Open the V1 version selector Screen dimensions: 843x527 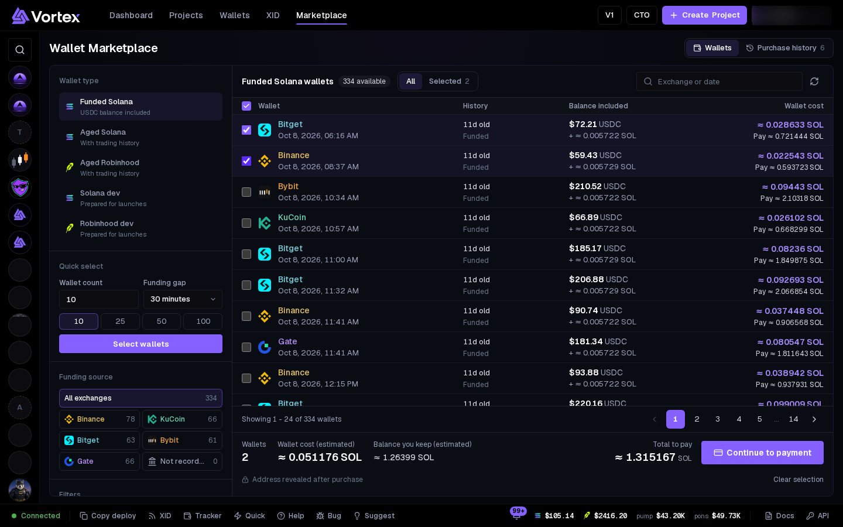[x=609, y=15]
